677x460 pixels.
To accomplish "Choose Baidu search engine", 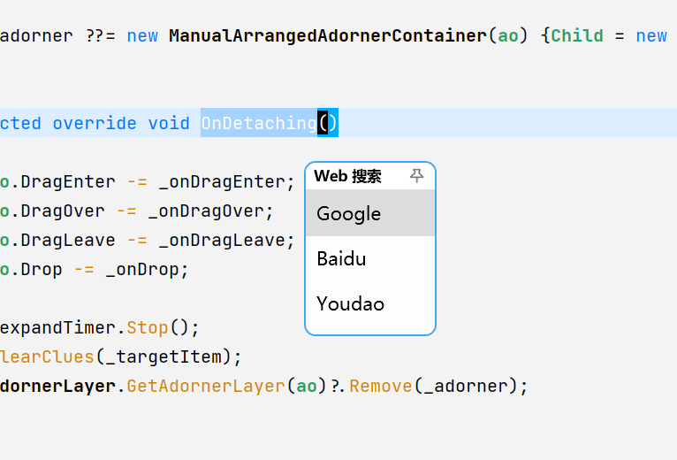I will (370, 258).
